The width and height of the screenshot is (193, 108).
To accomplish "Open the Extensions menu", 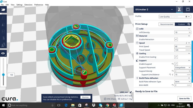I will pyautogui.click(x=28, y=5).
